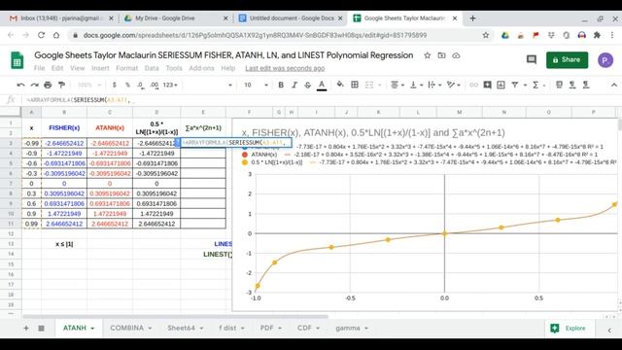The height and width of the screenshot is (350, 622).
Task: Click the insert chart icon
Action: point(501,85)
